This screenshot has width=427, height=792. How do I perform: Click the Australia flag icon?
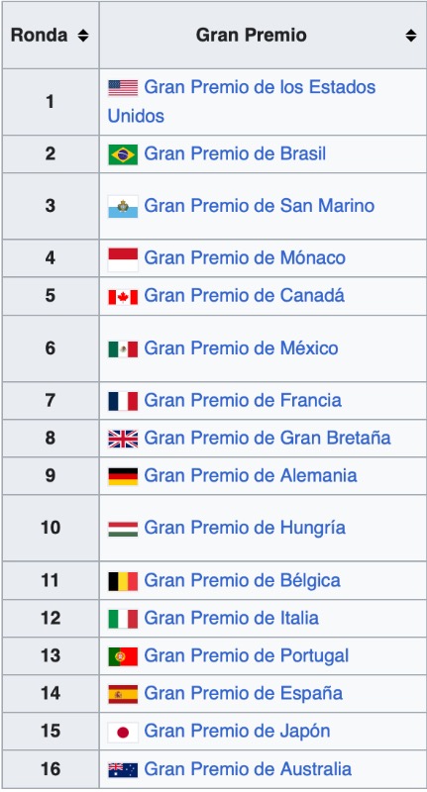pyautogui.click(x=123, y=770)
